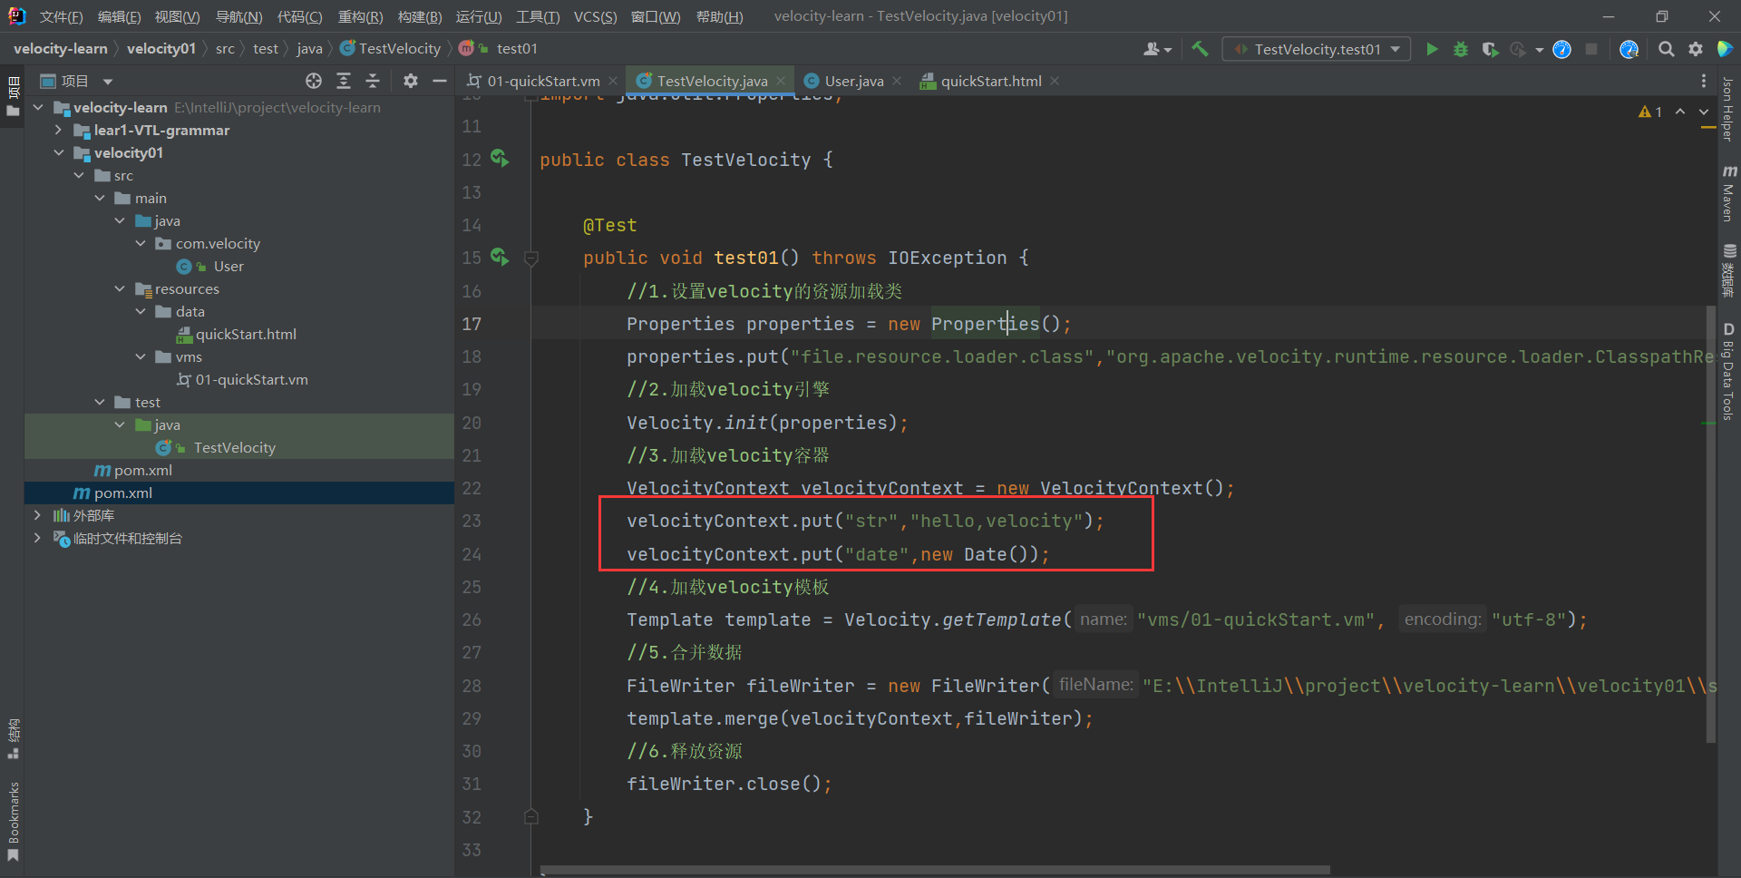Close the quickStart.html tab
The height and width of the screenshot is (878, 1741).
(1055, 81)
